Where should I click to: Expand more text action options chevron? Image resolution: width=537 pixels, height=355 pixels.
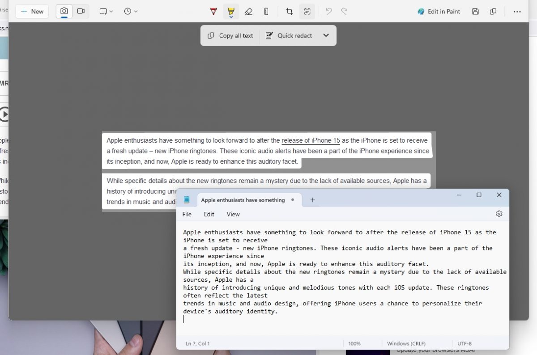[x=326, y=35]
